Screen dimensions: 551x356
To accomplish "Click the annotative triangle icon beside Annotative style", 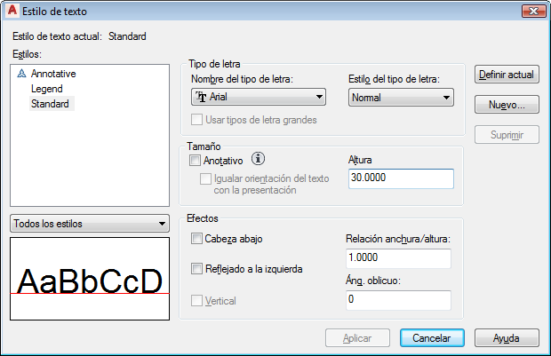I will tap(22, 74).
